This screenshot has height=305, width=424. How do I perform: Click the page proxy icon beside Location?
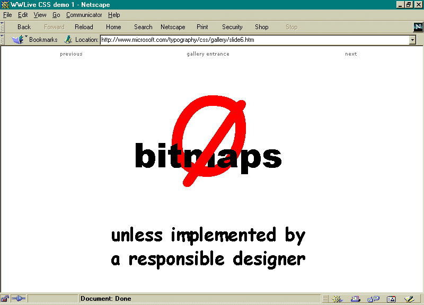[68, 40]
